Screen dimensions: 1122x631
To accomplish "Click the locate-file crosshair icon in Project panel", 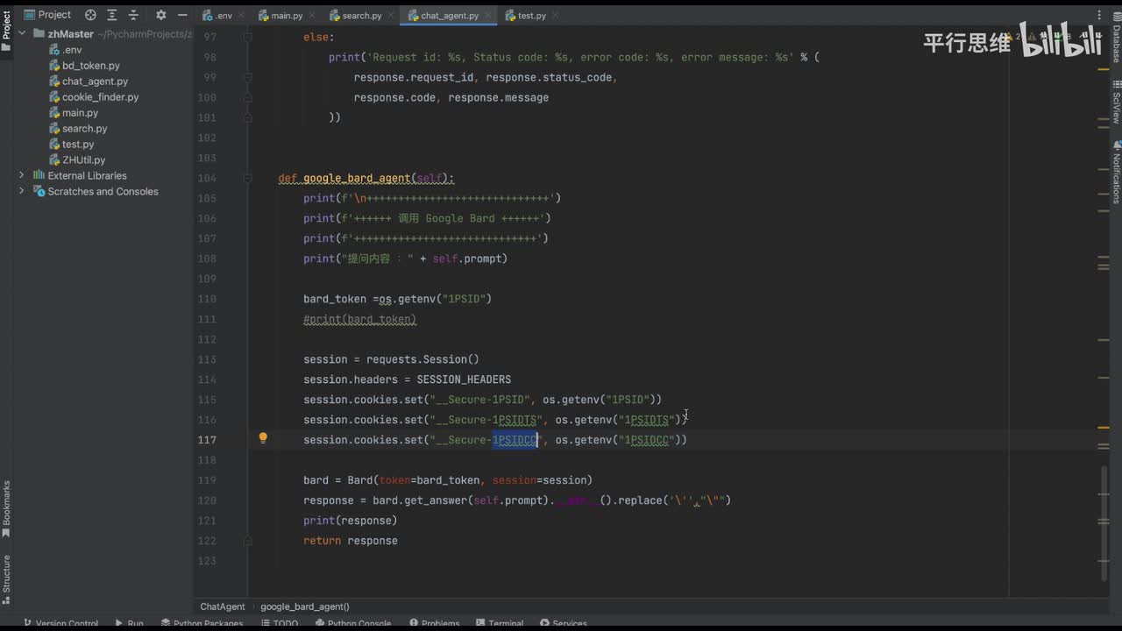I will [90, 15].
